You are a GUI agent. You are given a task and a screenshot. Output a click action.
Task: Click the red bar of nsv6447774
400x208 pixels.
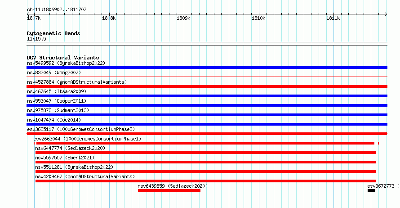coord(205,153)
